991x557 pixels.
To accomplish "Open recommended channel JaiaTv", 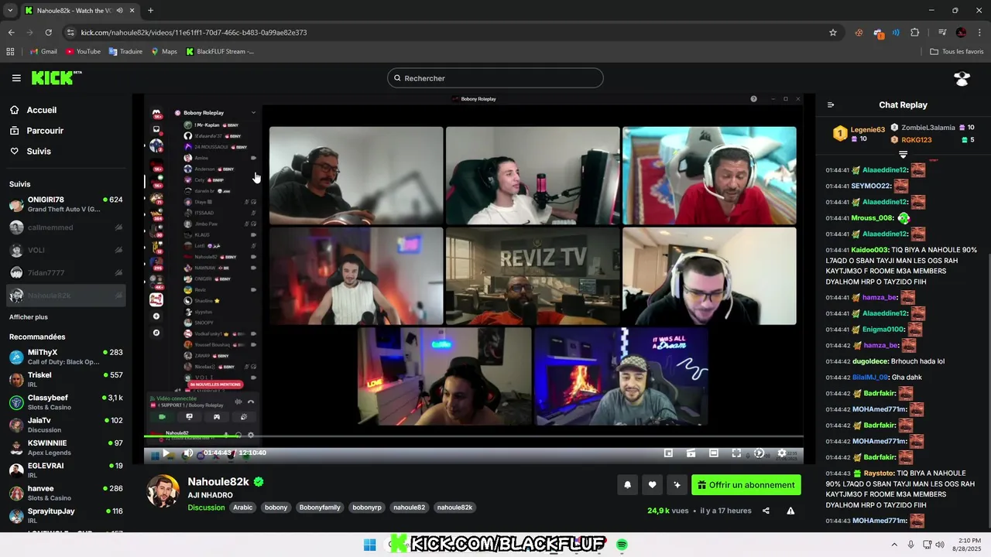I will coord(66,425).
